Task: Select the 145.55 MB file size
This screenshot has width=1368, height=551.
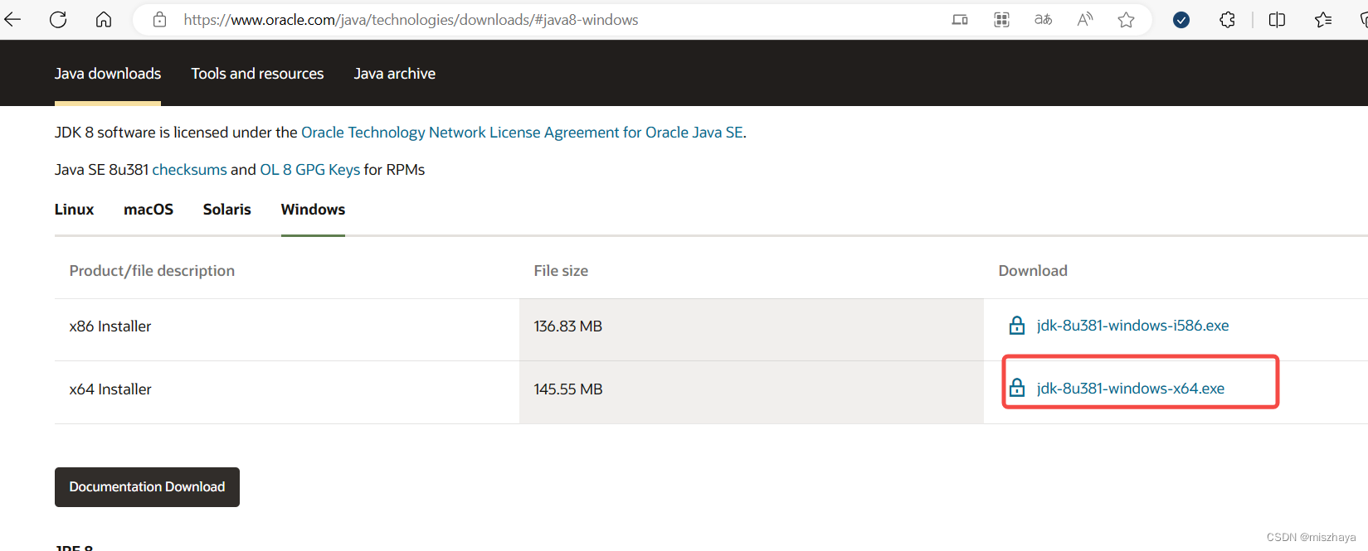Action: pyautogui.click(x=568, y=389)
